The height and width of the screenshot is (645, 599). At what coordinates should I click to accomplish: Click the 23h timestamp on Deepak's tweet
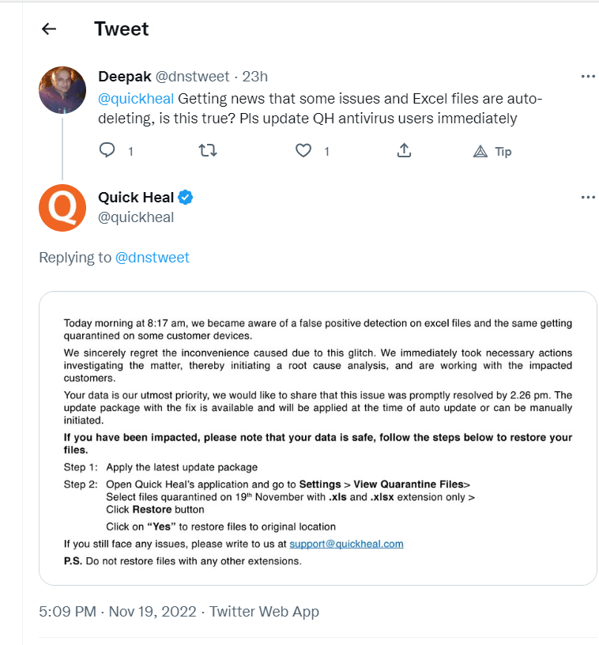(254, 77)
